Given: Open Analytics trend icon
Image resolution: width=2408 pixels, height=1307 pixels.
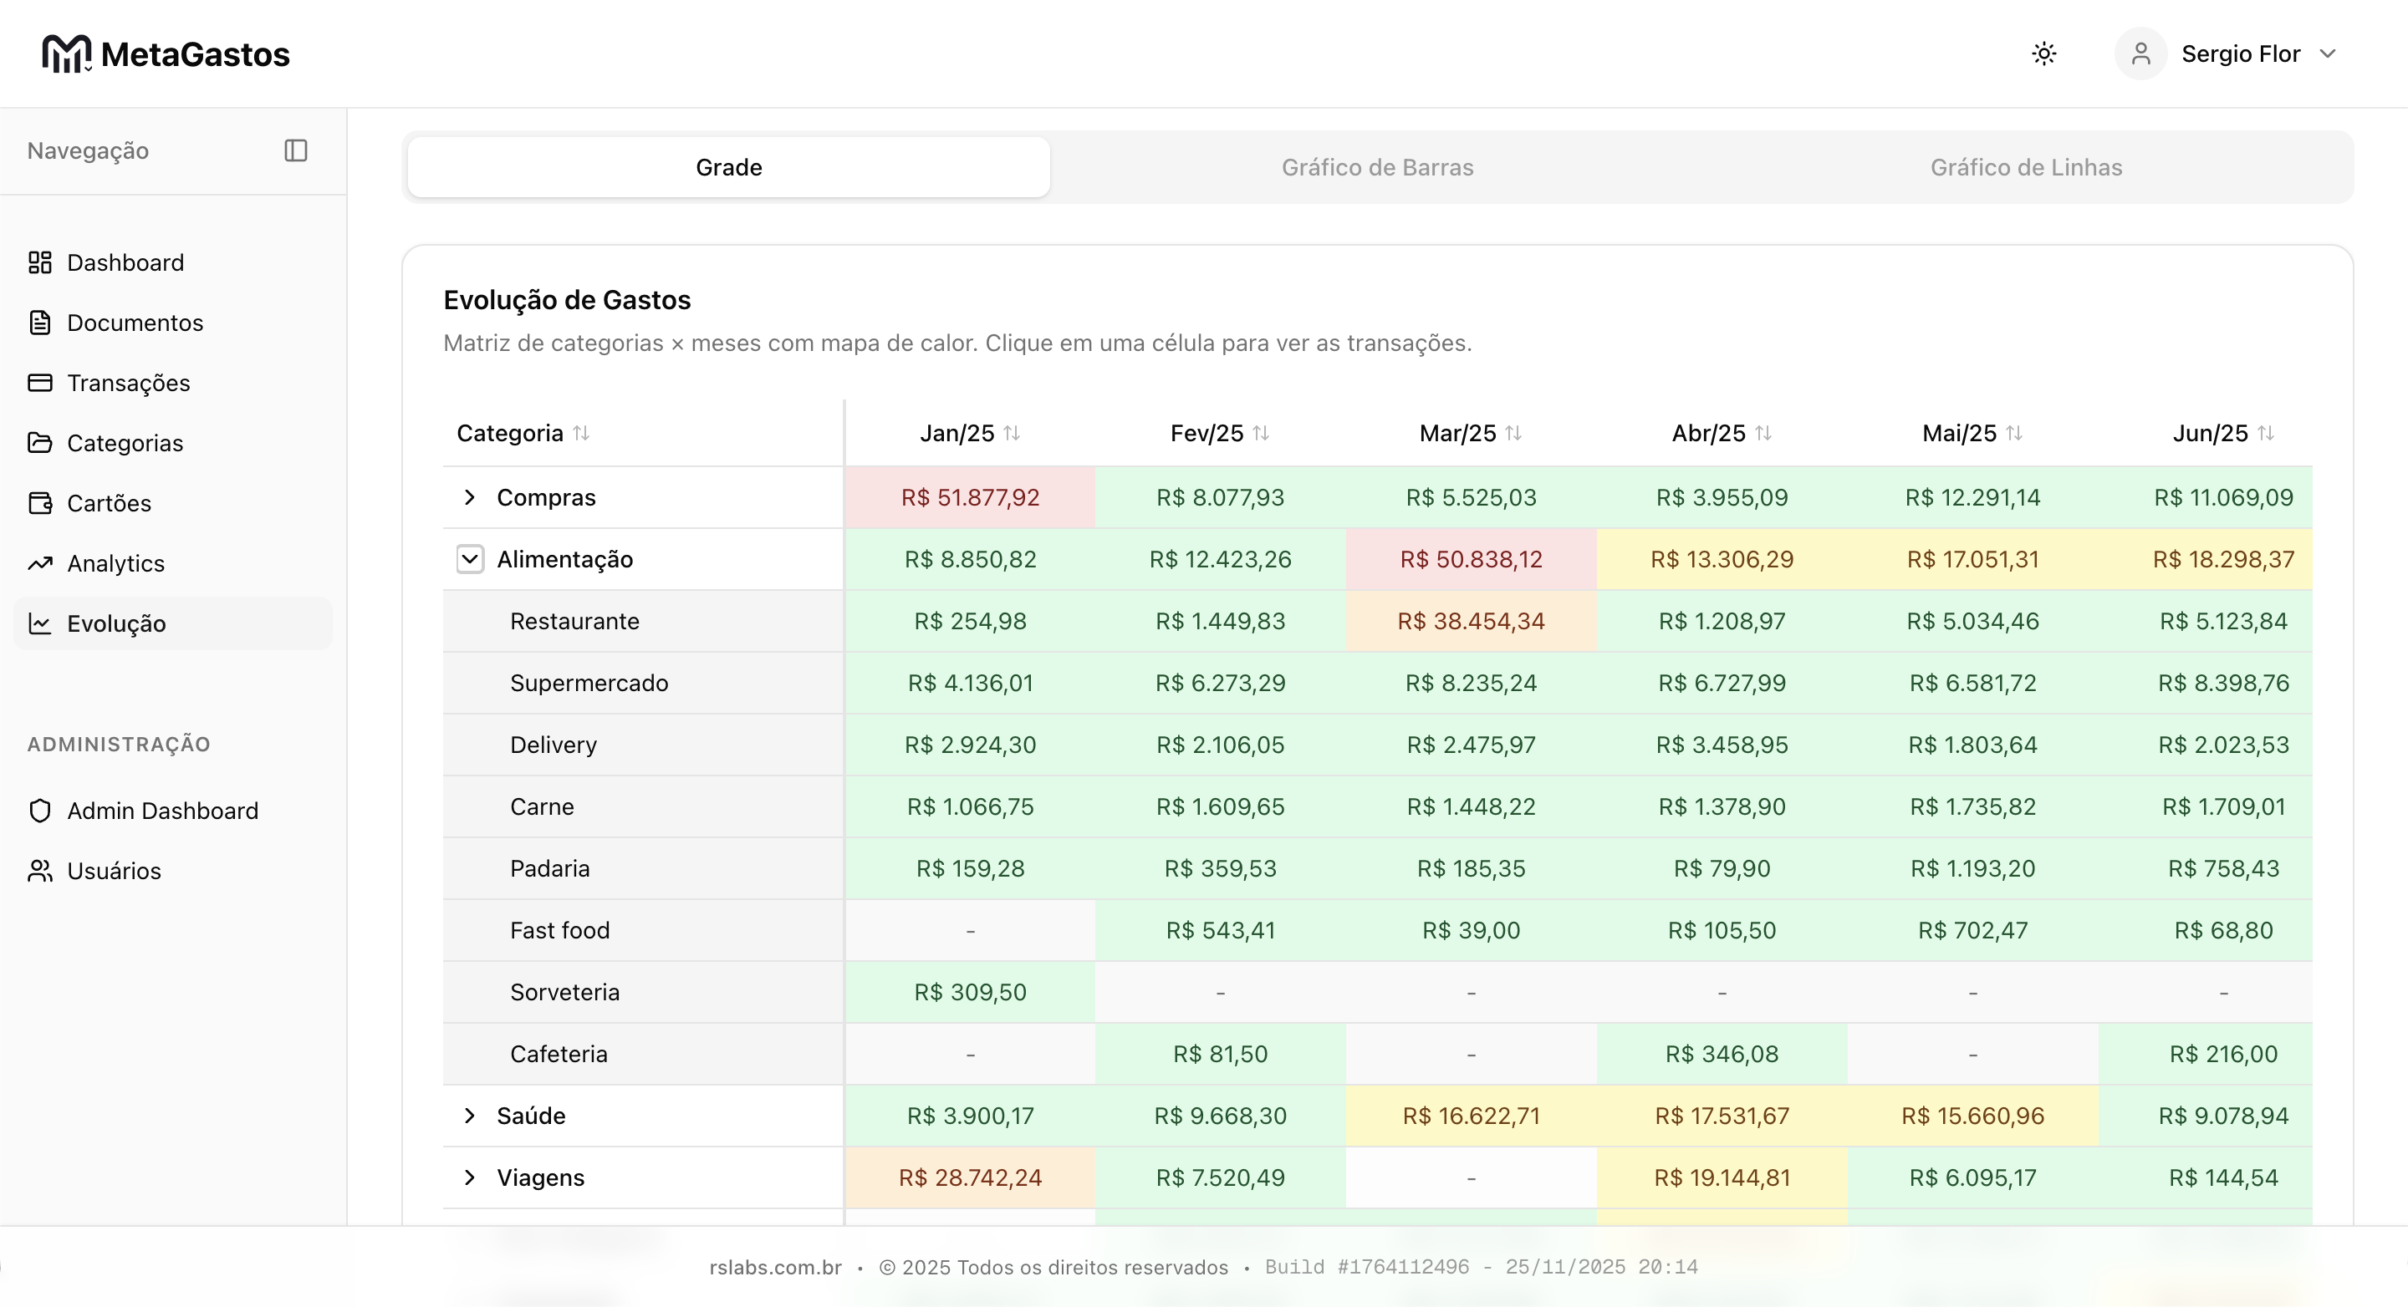Looking at the screenshot, I should coord(39,563).
